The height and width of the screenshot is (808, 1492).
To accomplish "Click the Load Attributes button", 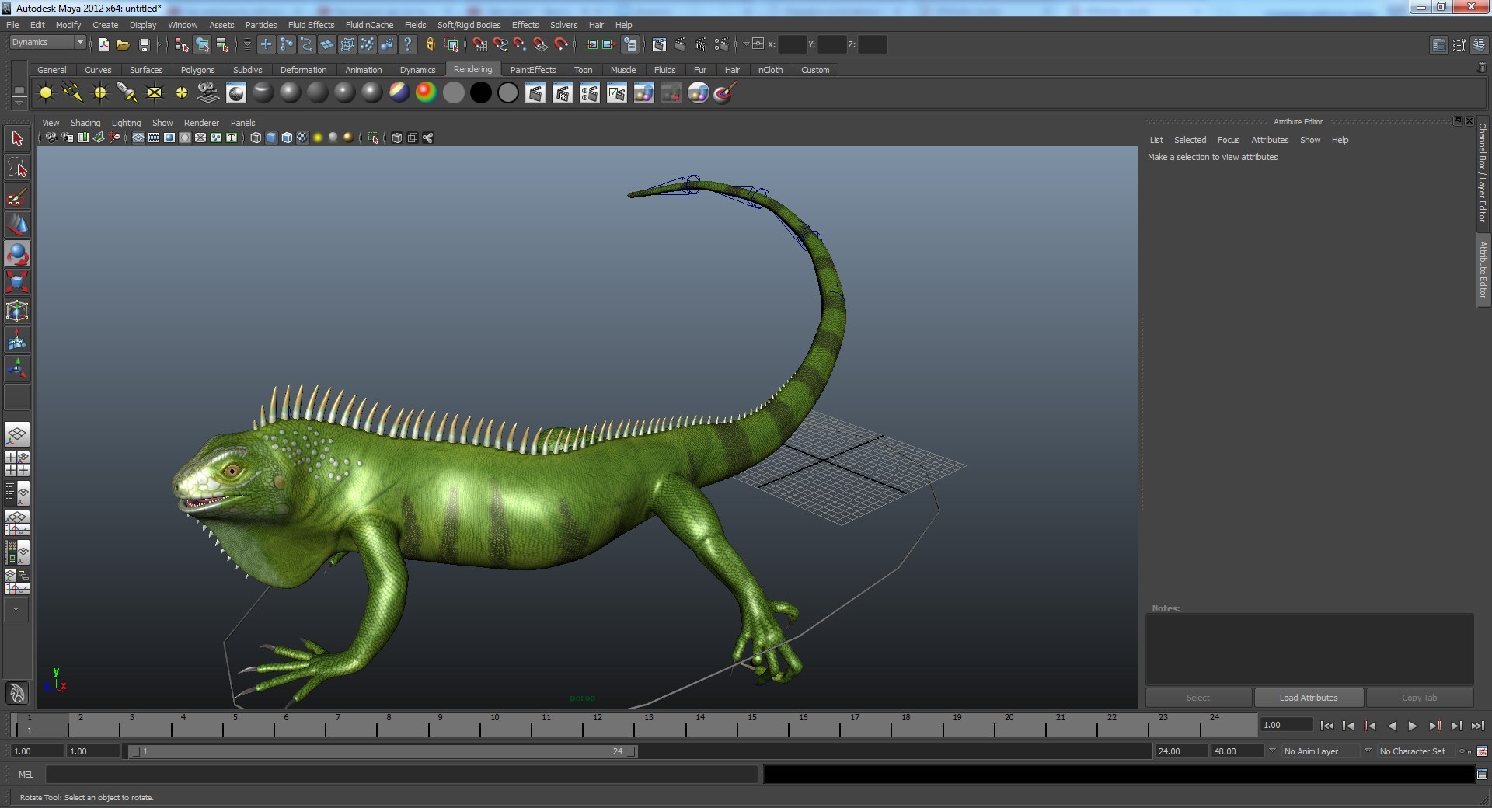I will (1309, 698).
